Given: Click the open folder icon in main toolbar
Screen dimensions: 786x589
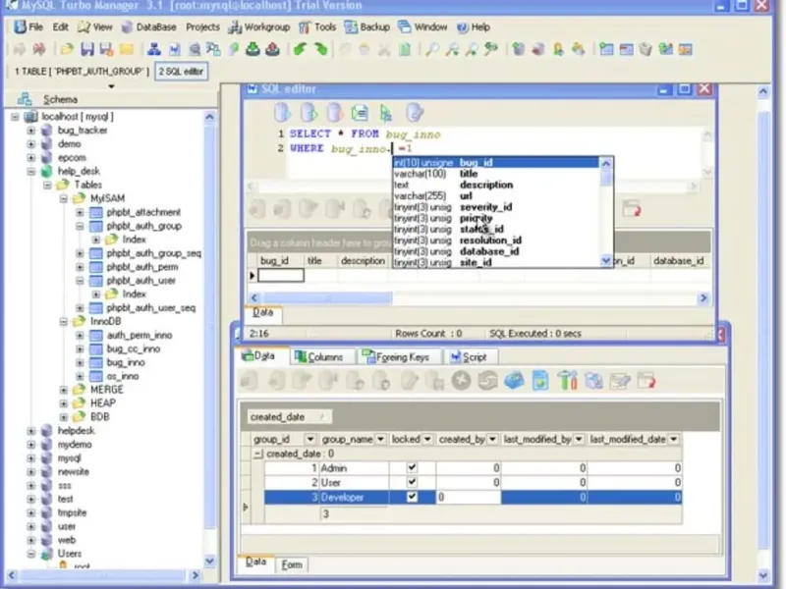Looking at the screenshot, I should [67, 50].
